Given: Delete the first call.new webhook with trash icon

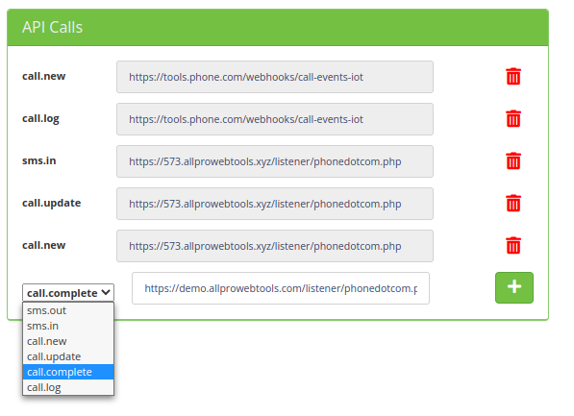Looking at the screenshot, I should pos(513,77).
